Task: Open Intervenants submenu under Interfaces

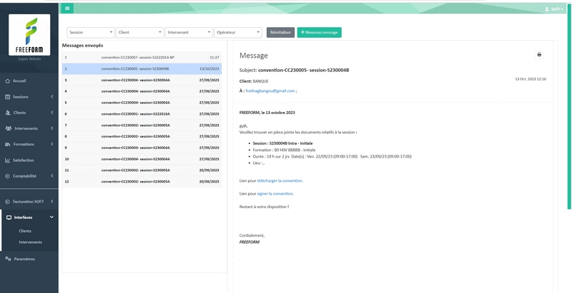Action: coord(30,242)
